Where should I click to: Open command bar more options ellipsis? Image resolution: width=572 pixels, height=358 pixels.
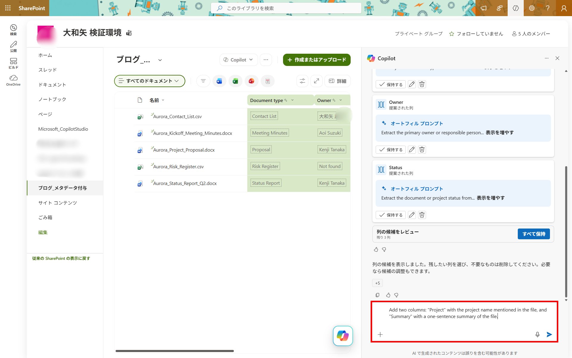point(266,60)
